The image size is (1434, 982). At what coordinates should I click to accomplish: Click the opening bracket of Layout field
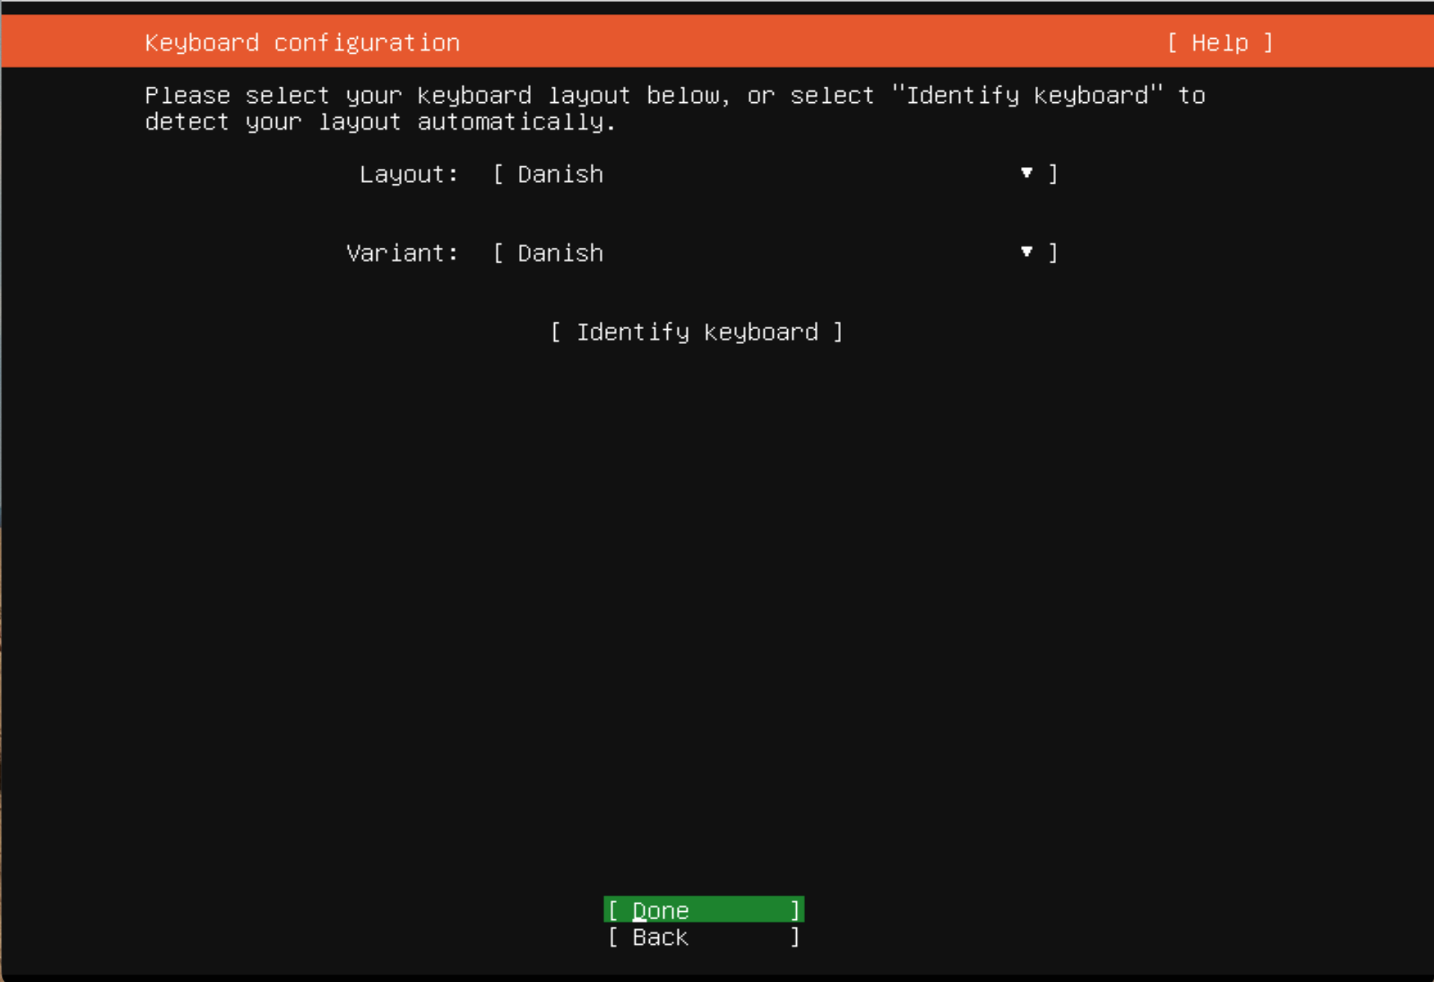point(498,175)
